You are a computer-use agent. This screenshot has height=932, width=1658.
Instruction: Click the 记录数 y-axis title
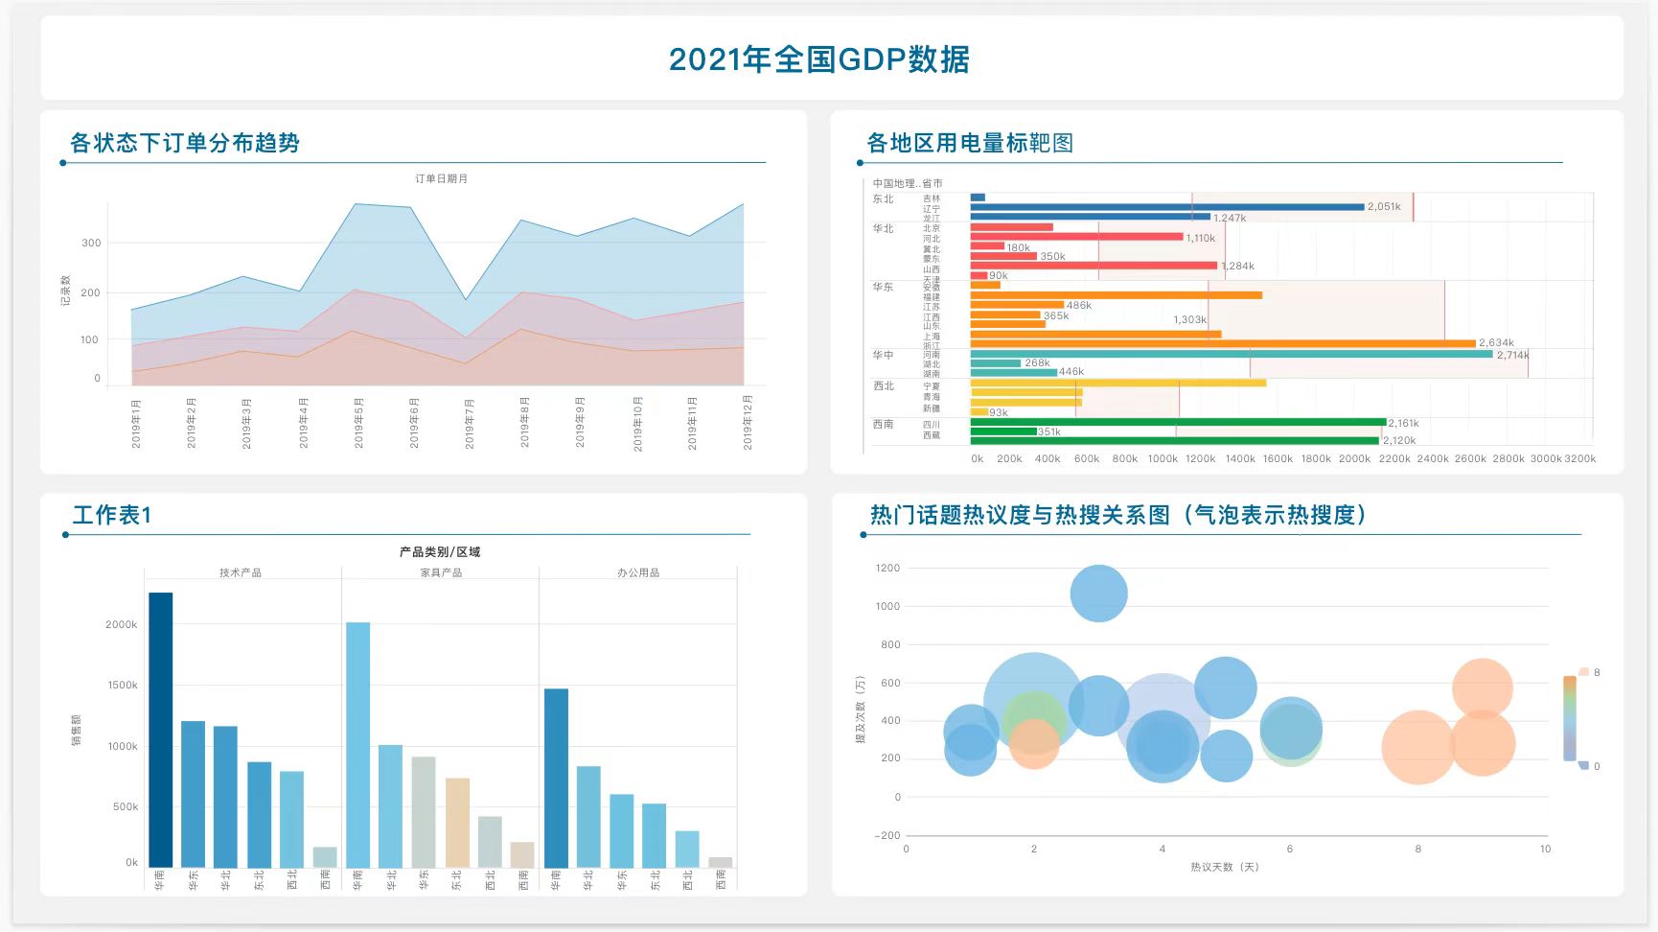[x=66, y=291]
